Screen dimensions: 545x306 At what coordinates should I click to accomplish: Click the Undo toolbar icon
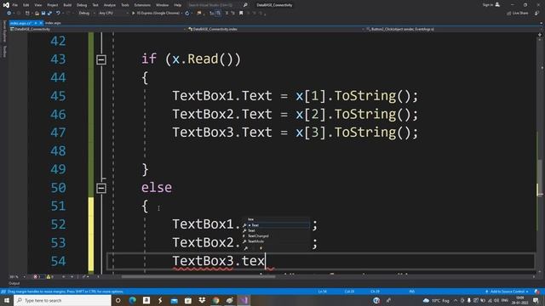[58, 14]
